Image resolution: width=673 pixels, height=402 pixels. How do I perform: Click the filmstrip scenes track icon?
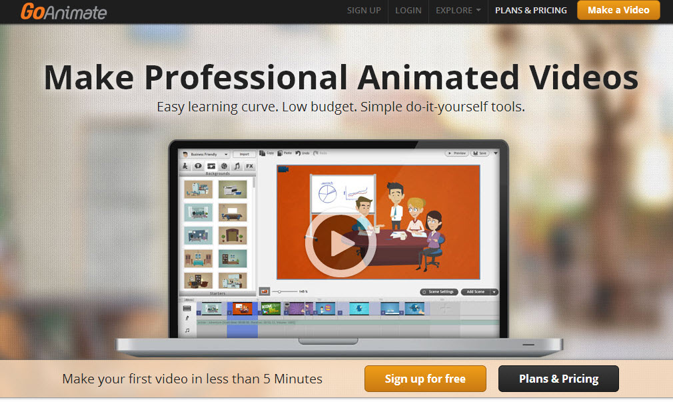[x=187, y=308]
